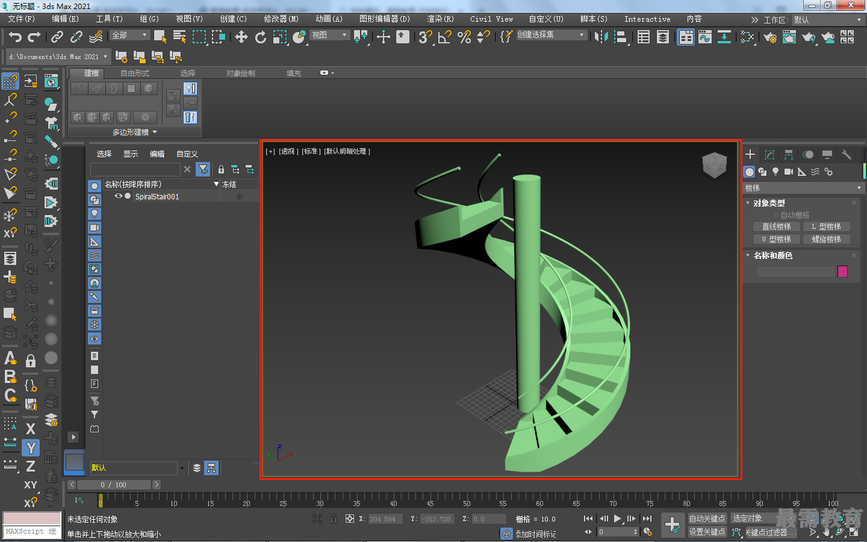Toggle the selection lock padlock icon
Viewport: 867px width, 542px height.
(334, 519)
